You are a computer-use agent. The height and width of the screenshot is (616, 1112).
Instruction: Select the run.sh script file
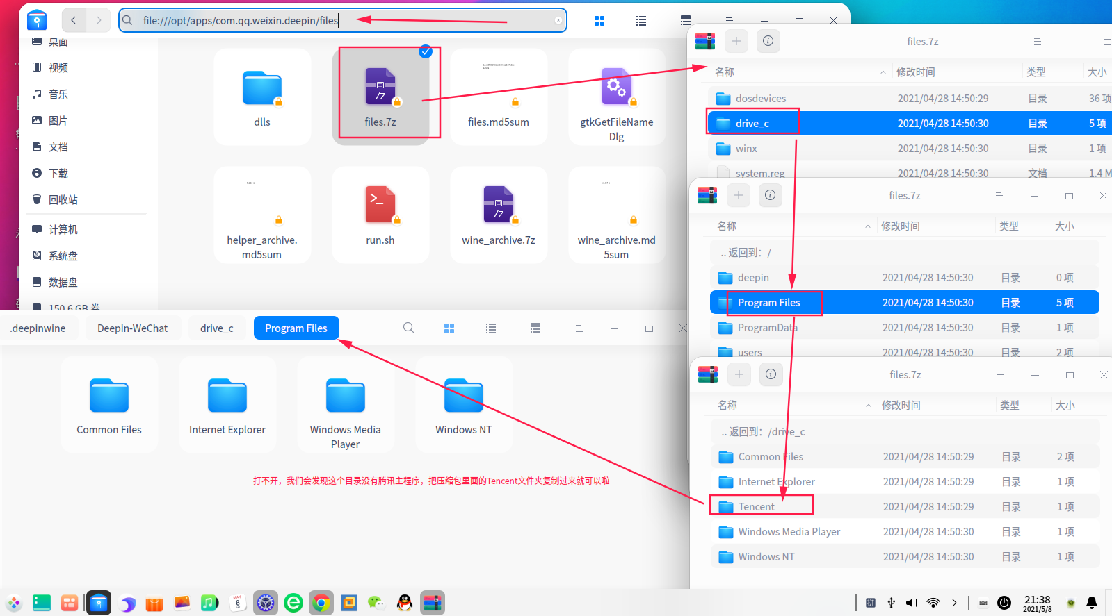click(380, 215)
